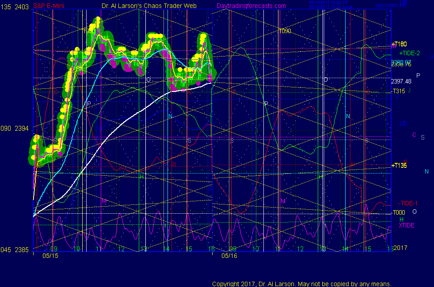Click the white 'O' beside '-T000' label
This screenshot has width=434, height=287.
[415, 212]
